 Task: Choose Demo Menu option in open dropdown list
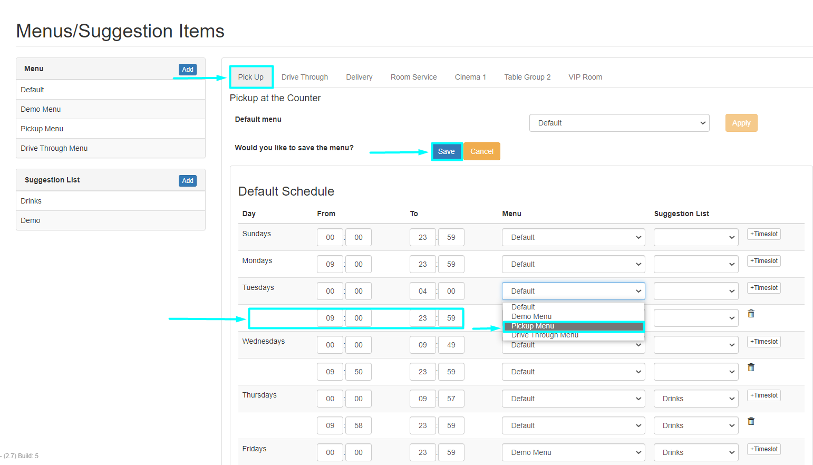pos(574,316)
